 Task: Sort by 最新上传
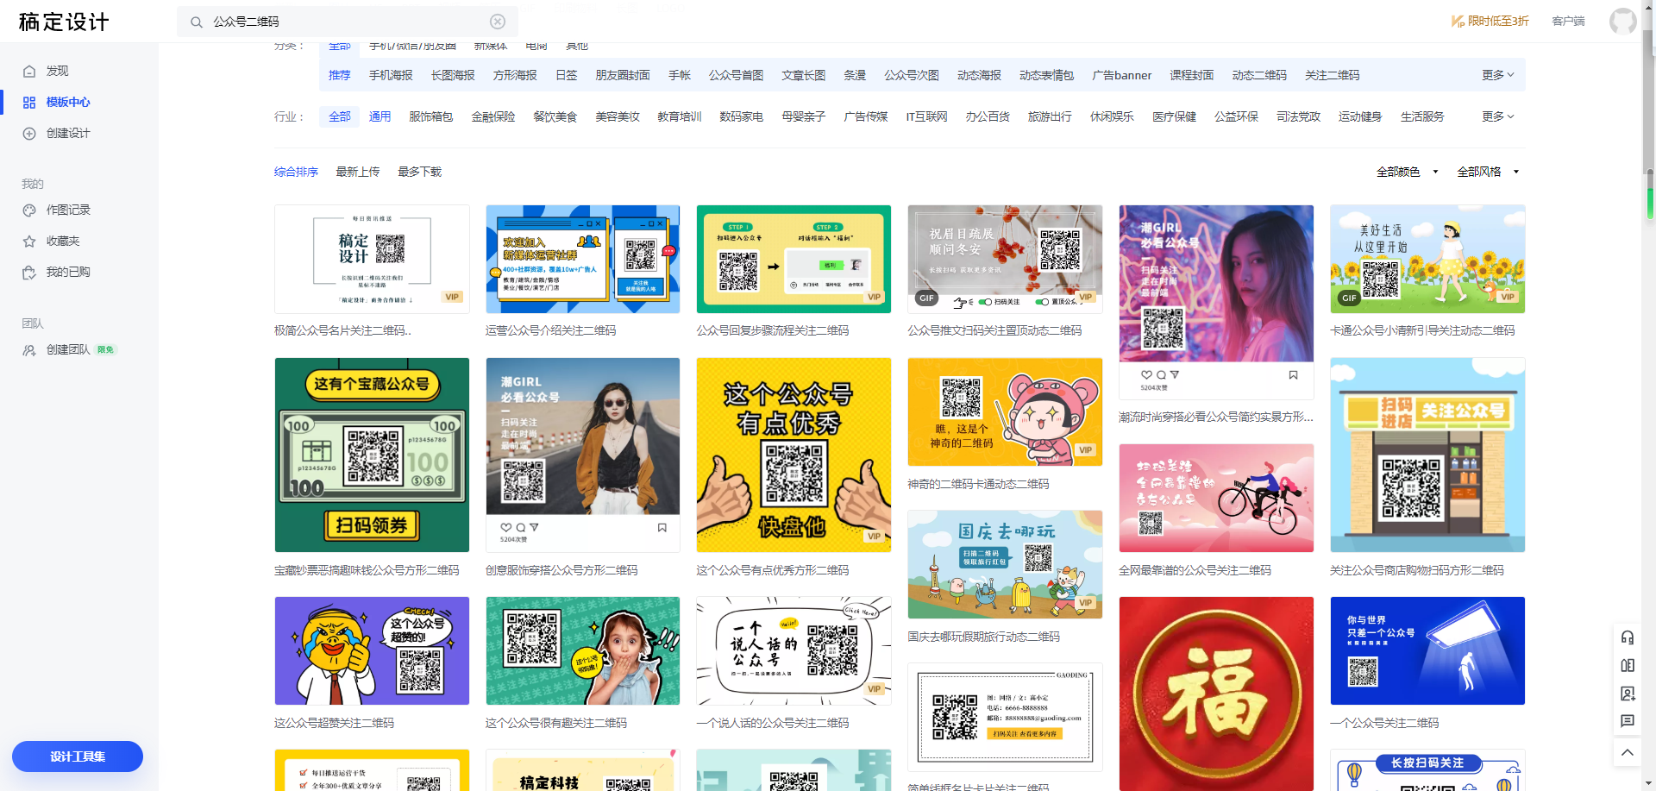point(358,172)
